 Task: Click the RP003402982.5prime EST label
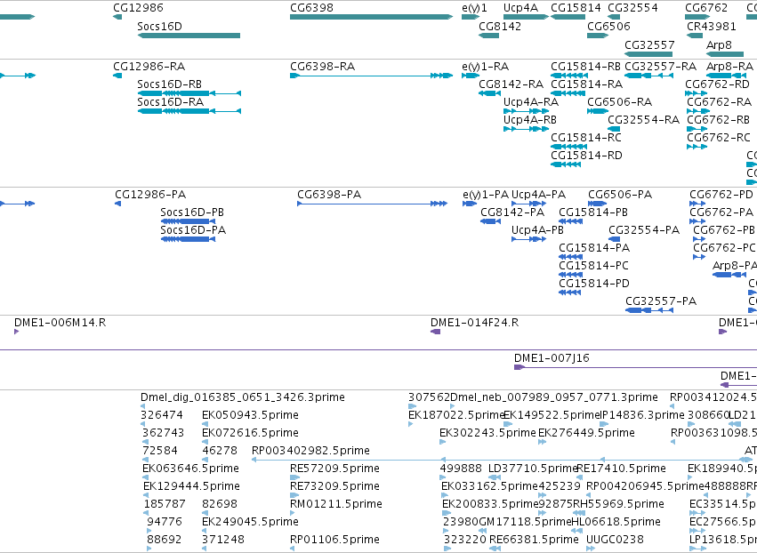click(x=310, y=451)
